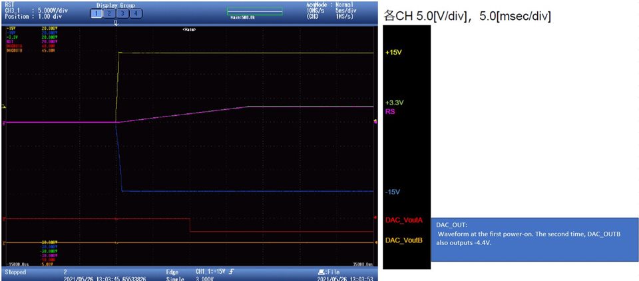Image resolution: width=639 pixels, height=281 pixels.
Task: Click the Position 1.00 div readout
Action: [33, 17]
